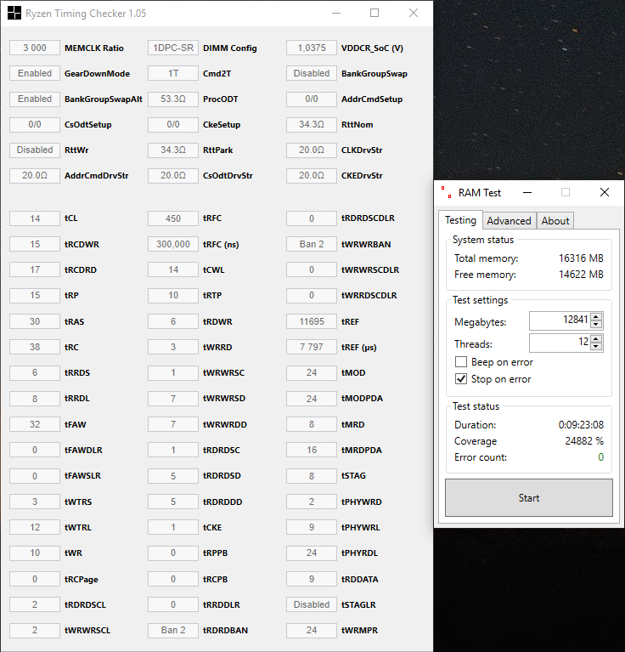Screen dimensions: 625x652
Task: Click the Megabytes input field
Action: tap(560, 320)
